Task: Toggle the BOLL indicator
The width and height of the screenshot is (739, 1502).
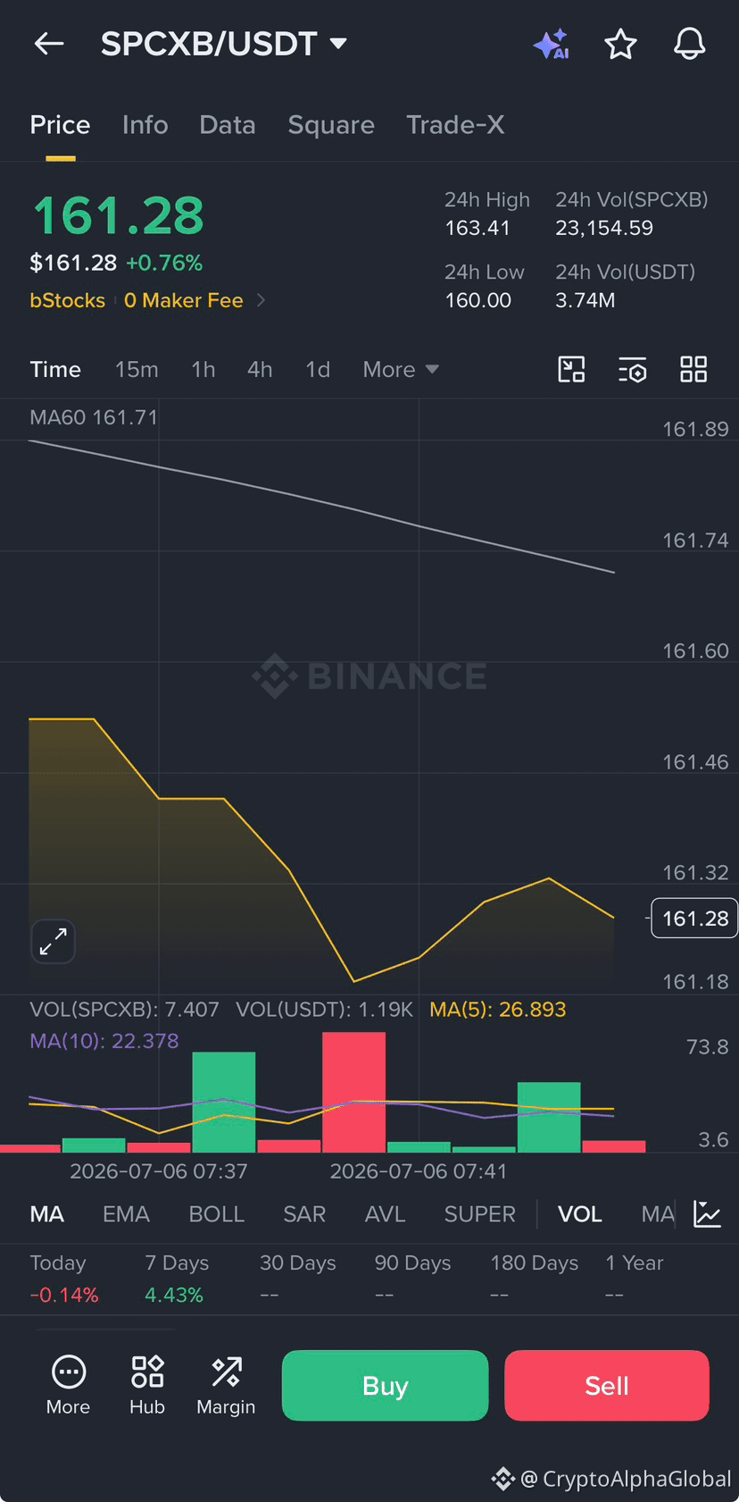Action: pos(216,1214)
